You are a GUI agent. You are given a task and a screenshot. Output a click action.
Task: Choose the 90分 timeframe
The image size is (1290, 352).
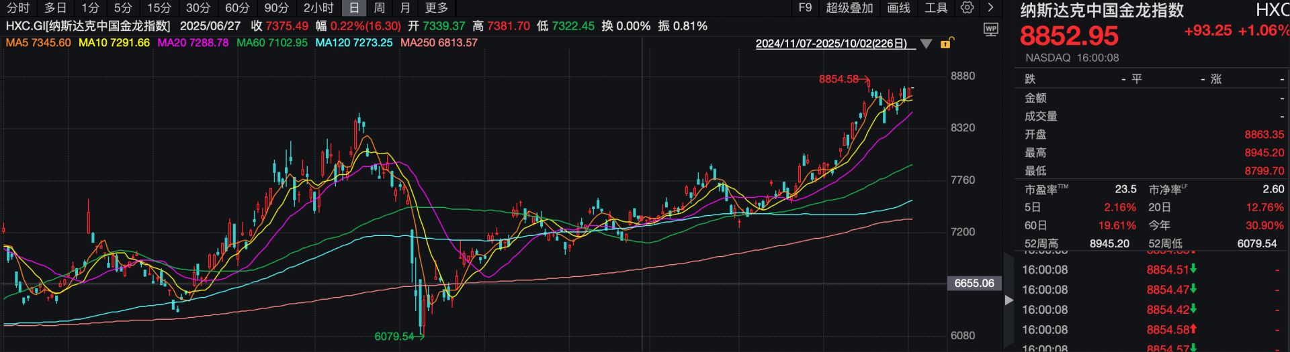click(x=276, y=8)
